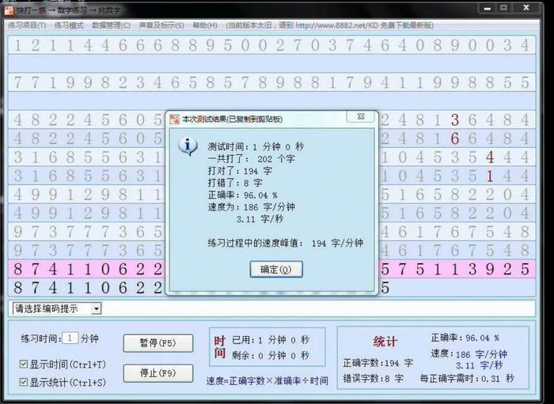The width and height of the screenshot is (554, 404).
Task: Open the 数据管理(C) menu
Action: 111,25
